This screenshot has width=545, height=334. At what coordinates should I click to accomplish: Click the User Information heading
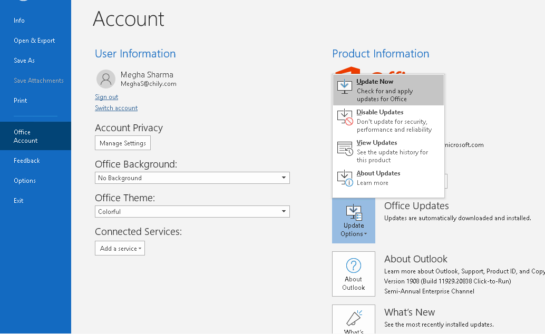pyautogui.click(x=135, y=54)
